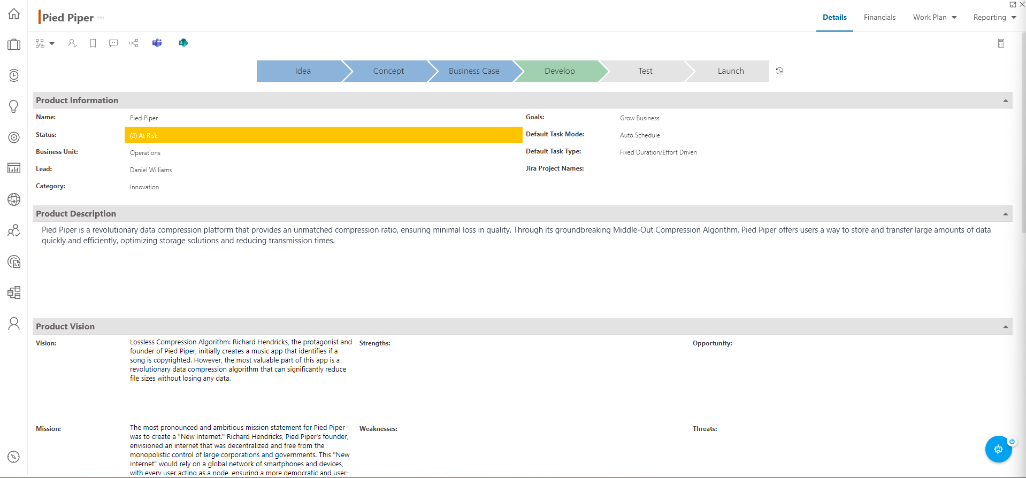Click the pop-out window icon
The height and width of the screenshot is (478, 1026).
[x=1012, y=4]
